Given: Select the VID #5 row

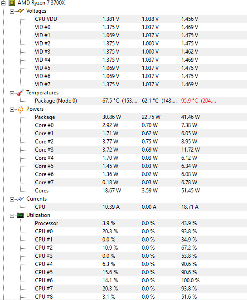Looking at the screenshot, I should tap(140, 68).
